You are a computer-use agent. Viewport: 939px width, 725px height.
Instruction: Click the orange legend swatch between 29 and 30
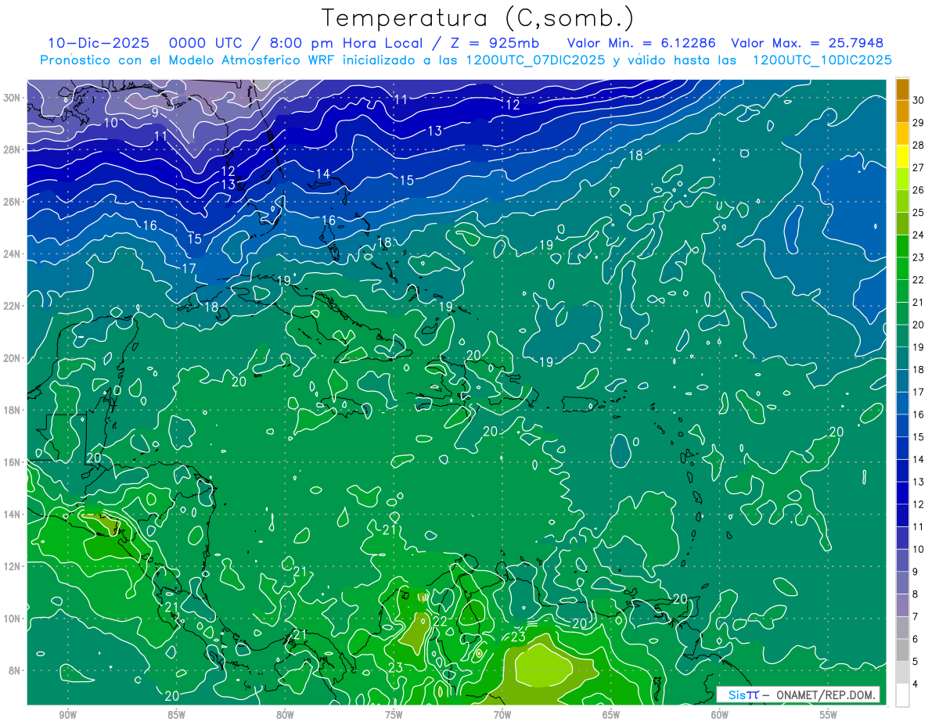(x=902, y=111)
